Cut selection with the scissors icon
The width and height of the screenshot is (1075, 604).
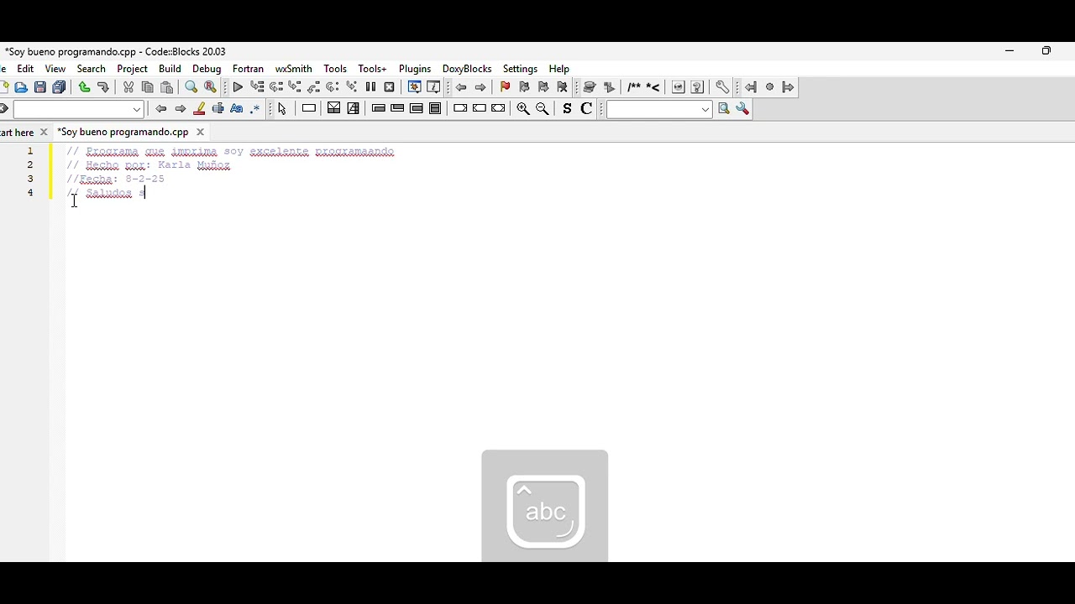point(128,87)
